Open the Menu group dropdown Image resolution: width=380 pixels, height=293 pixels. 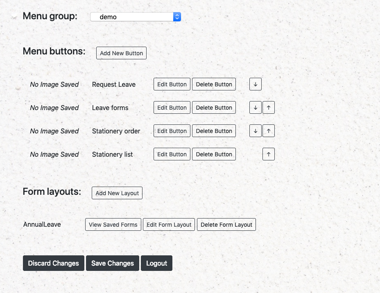click(136, 17)
